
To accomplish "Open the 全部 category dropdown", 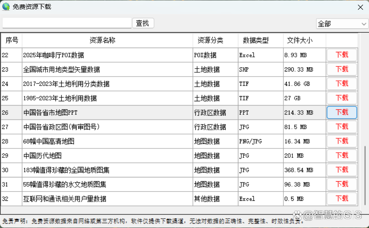I will [342, 24].
